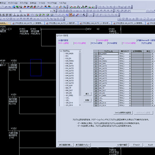Click the 挿入 insert button
This screenshot has width=155, height=155.
pos(87,94)
